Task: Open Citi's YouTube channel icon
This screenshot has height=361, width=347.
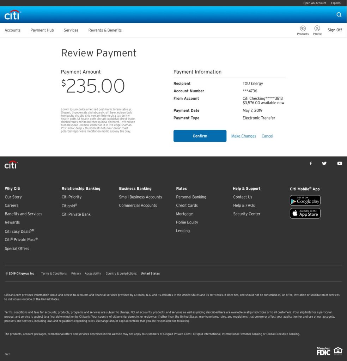Action: coord(339,163)
